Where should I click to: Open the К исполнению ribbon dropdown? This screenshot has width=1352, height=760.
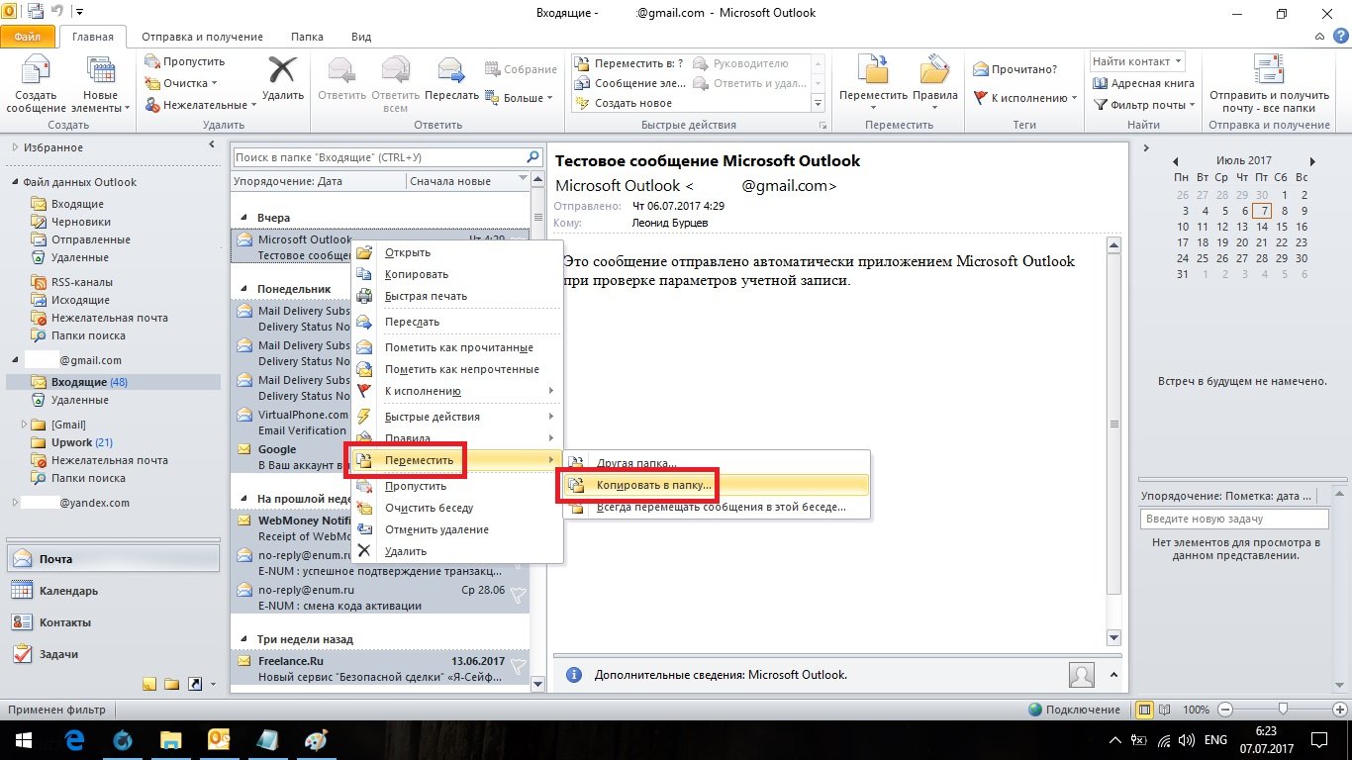(x=1025, y=98)
